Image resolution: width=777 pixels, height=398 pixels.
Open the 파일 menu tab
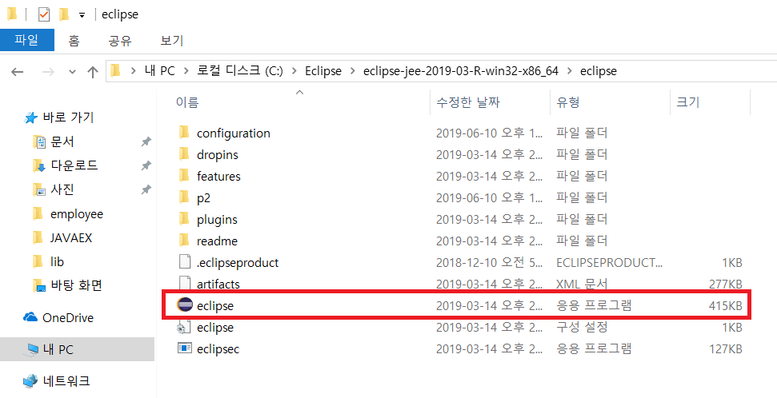tap(26, 40)
